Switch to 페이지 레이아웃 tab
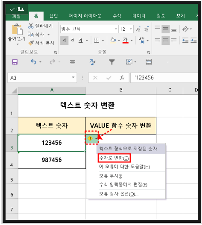 85,16
